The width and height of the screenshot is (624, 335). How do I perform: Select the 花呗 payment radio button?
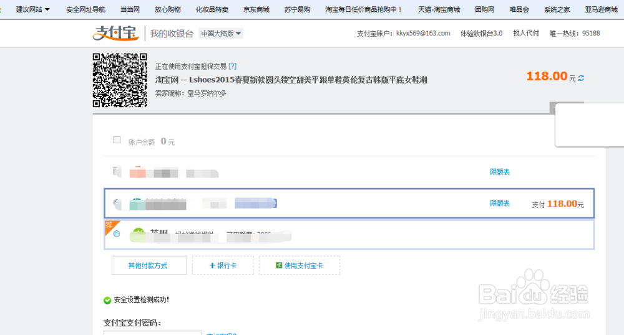click(117, 234)
